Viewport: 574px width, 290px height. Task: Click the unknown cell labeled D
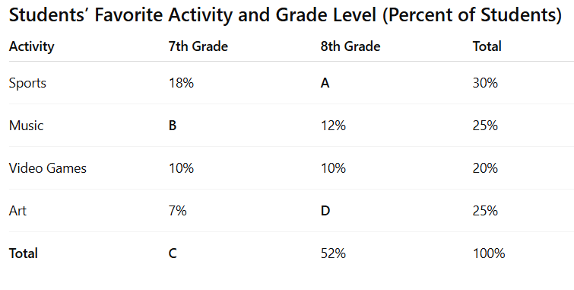[325, 211]
